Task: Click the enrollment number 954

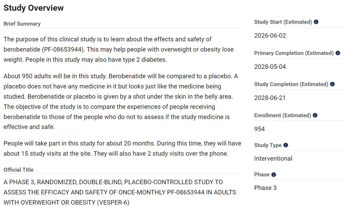Action: 260,129
